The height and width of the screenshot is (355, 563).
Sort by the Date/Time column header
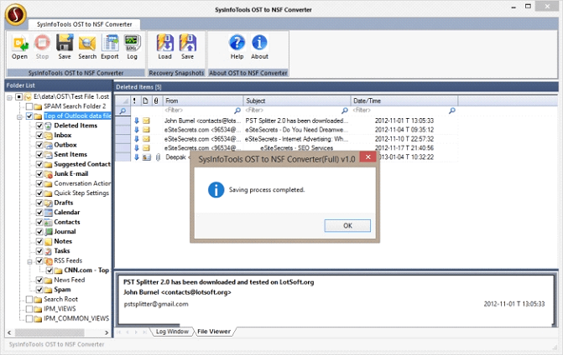[404, 100]
